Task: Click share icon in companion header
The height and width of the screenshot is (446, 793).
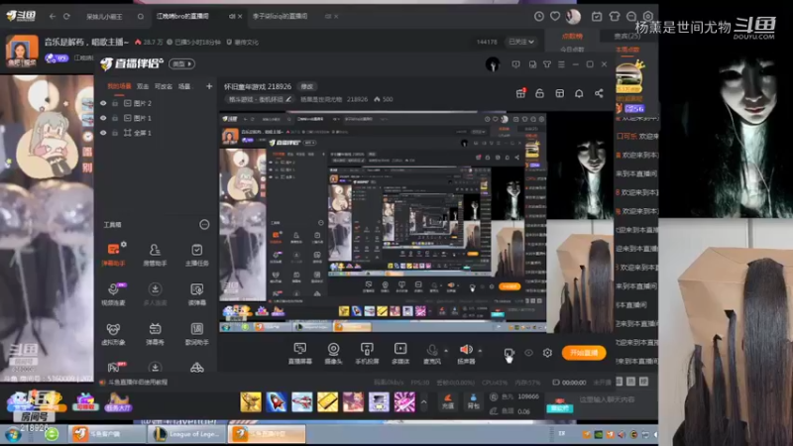Action: 599,93
